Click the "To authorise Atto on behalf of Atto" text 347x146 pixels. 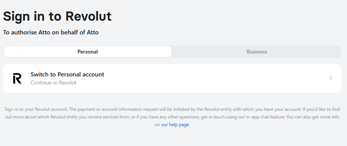pyautogui.click(x=51, y=32)
